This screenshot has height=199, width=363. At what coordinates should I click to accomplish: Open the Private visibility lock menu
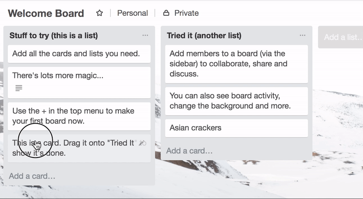coord(181,13)
